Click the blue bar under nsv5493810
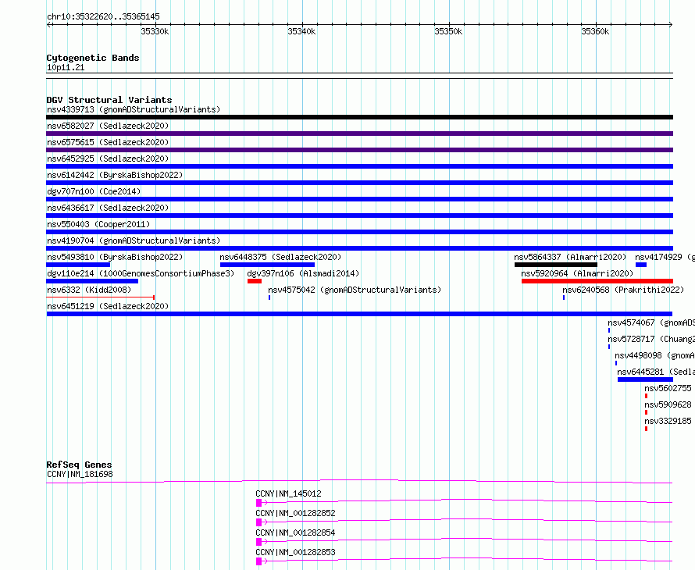This screenshot has width=695, height=570. coord(78,265)
